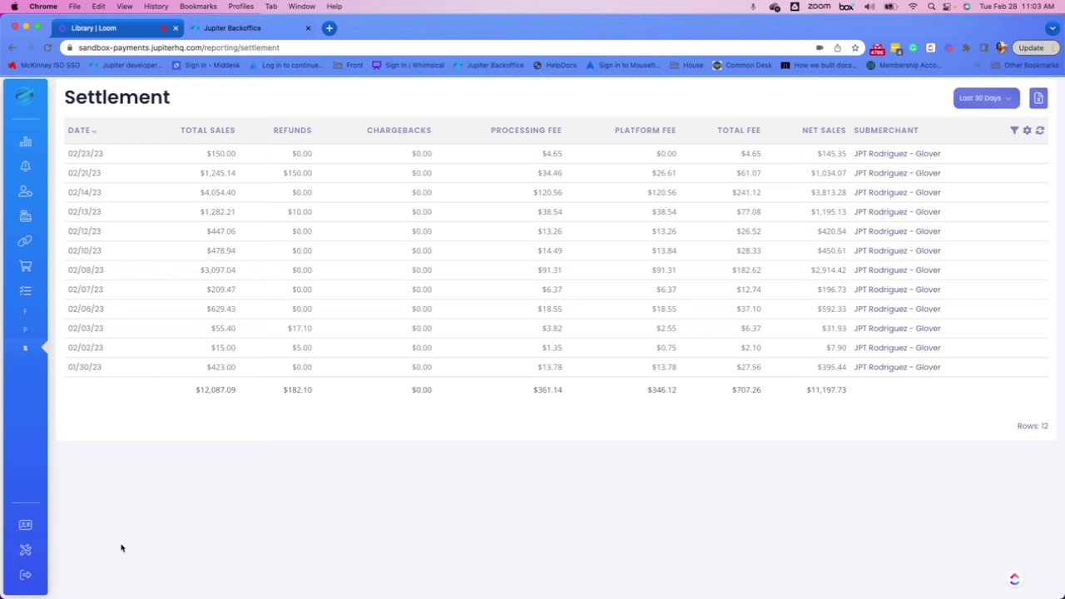Screen dimensions: 1065x599
Task: Sort table by the DATE column header
Action: (x=82, y=131)
